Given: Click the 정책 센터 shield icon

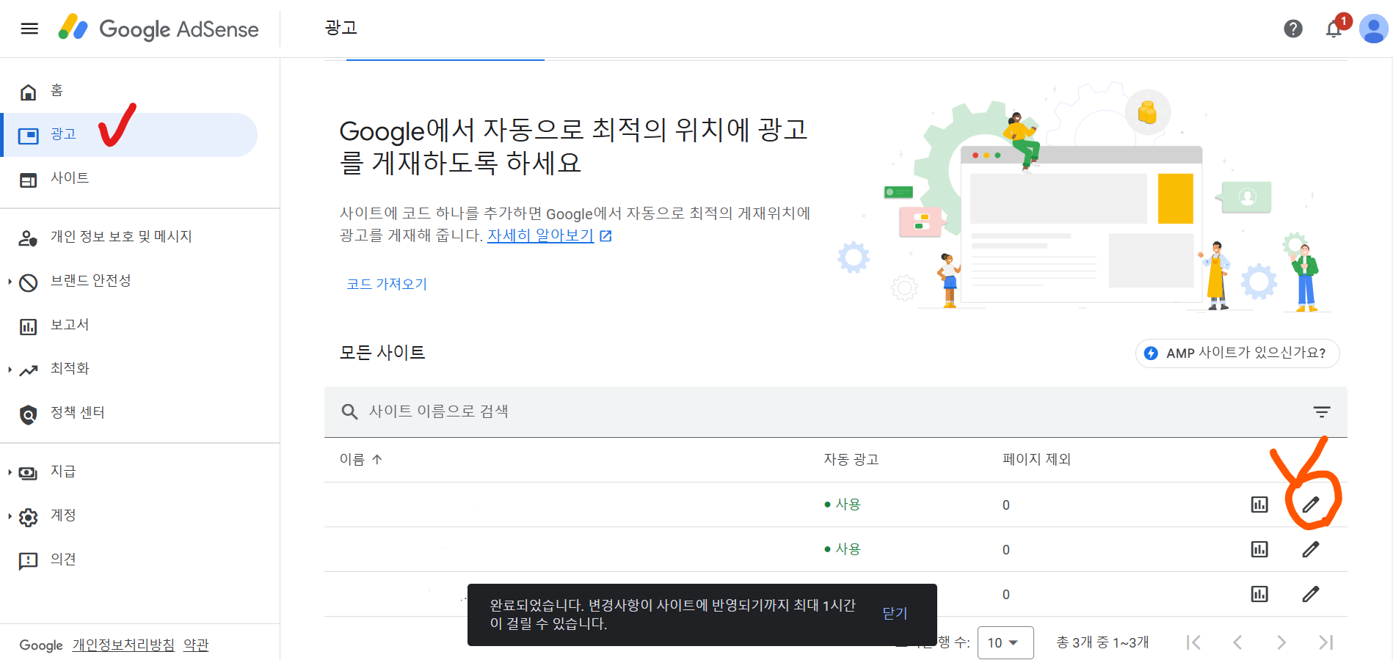Looking at the screenshot, I should (28, 414).
